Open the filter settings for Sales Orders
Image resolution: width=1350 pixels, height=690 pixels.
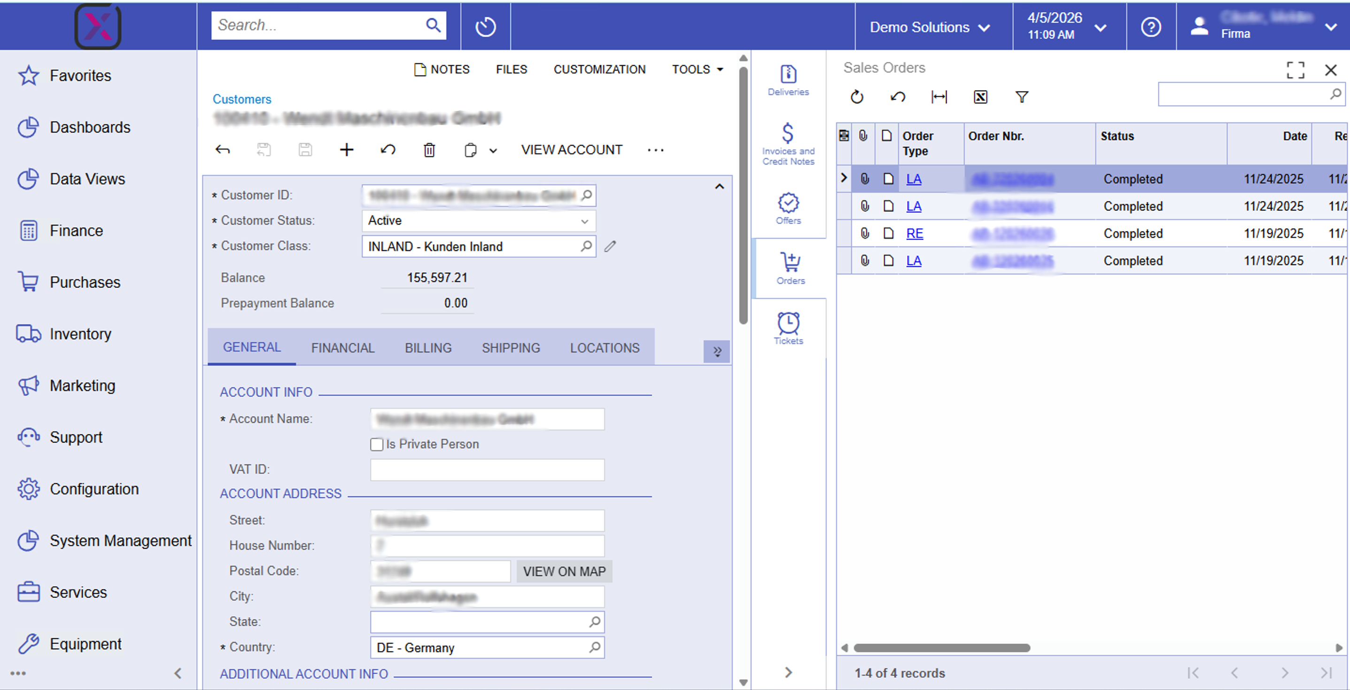click(1021, 96)
